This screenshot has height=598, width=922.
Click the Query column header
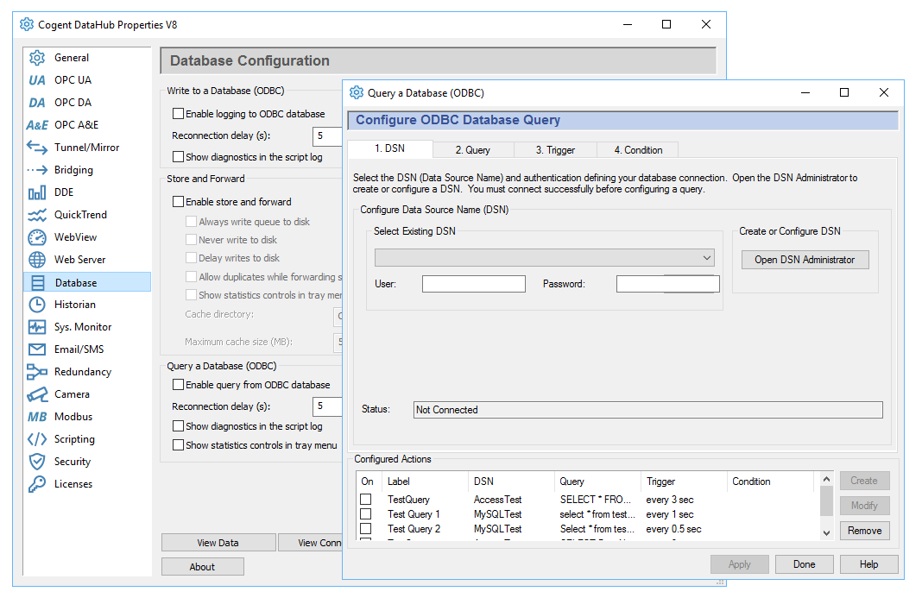tap(597, 481)
